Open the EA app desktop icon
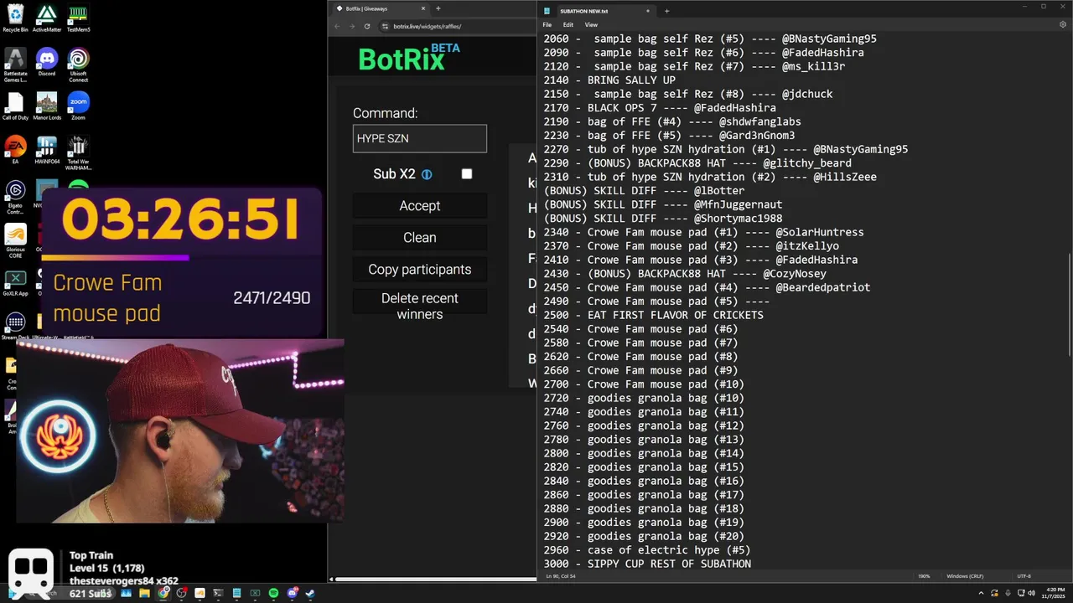The image size is (1073, 603). (x=15, y=150)
